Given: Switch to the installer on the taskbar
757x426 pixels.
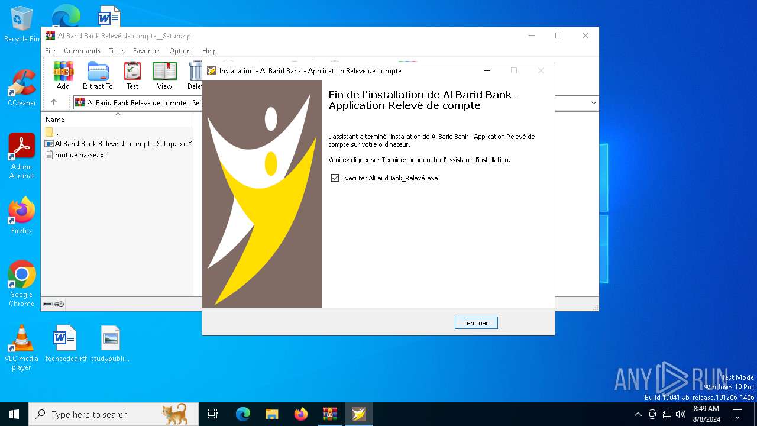Looking at the screenshot, I should (x=358, y=414).
